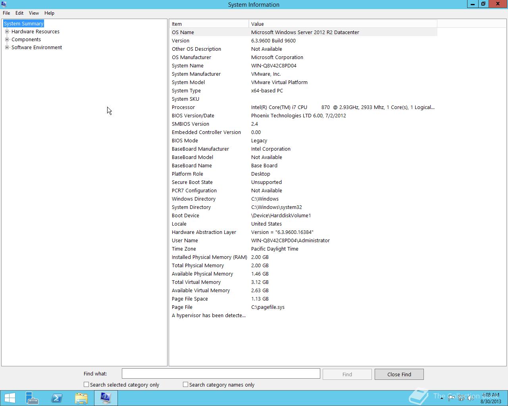The height and width of the screenshot is (406, 508).
Task: Click the Find button
Action: pyautogui.click(x=347, y=374)
